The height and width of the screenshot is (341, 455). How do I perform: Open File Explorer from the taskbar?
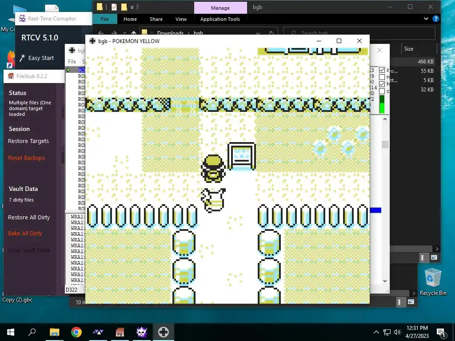[x=54, y=332]
